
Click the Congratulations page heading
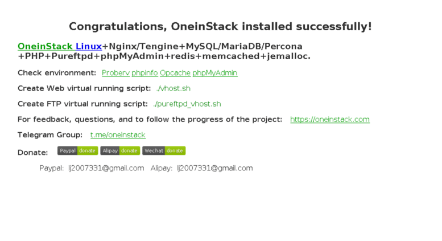[x=220, y=26]
